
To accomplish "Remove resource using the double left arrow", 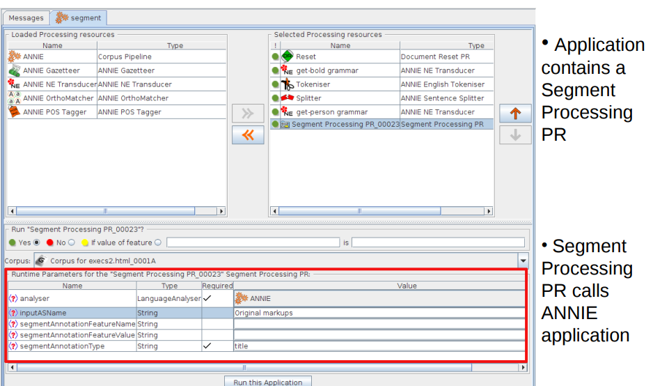I will pos(248,136).
